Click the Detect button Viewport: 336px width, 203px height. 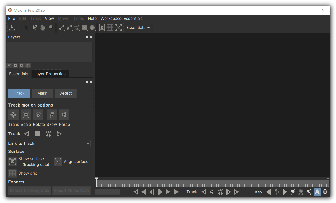[65, 93]
